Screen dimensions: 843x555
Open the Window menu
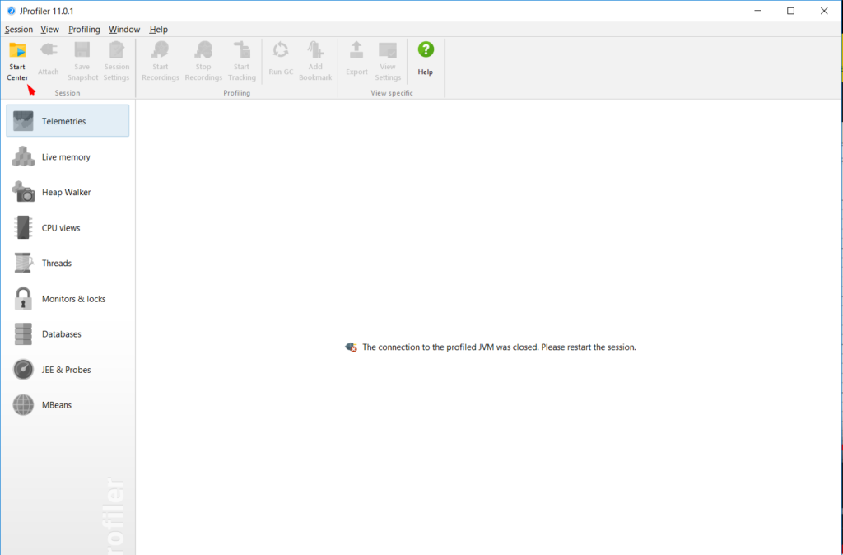point(124,30)
